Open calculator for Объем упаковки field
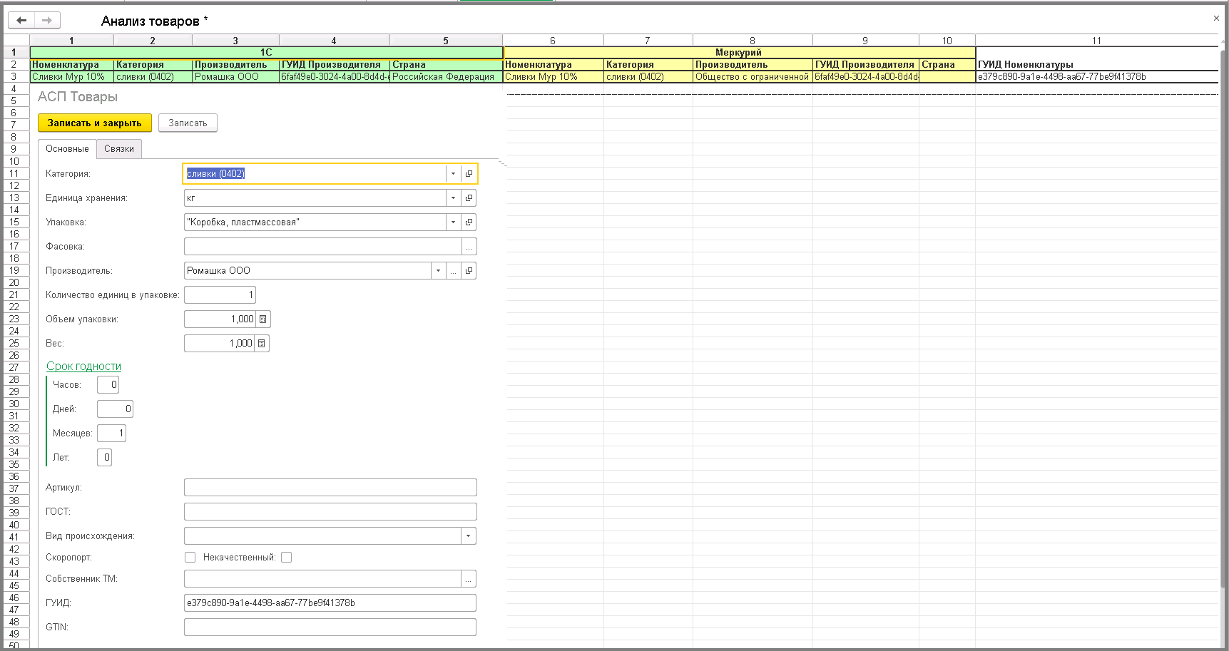The width and height of the screenshot is (1229, 651). pyautogui.click(x=262, y=319)
